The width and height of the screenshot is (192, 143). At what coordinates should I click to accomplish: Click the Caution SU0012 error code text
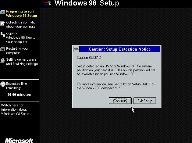(x=89, y=57)
